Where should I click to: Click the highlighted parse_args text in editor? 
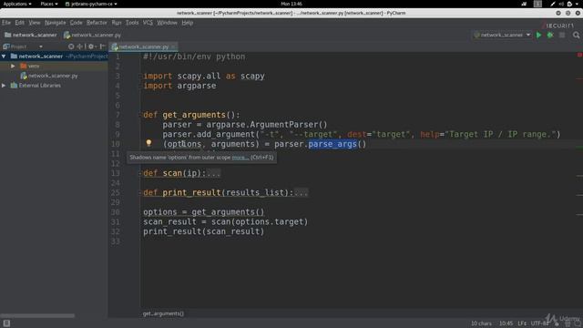(x=332, y=144)
